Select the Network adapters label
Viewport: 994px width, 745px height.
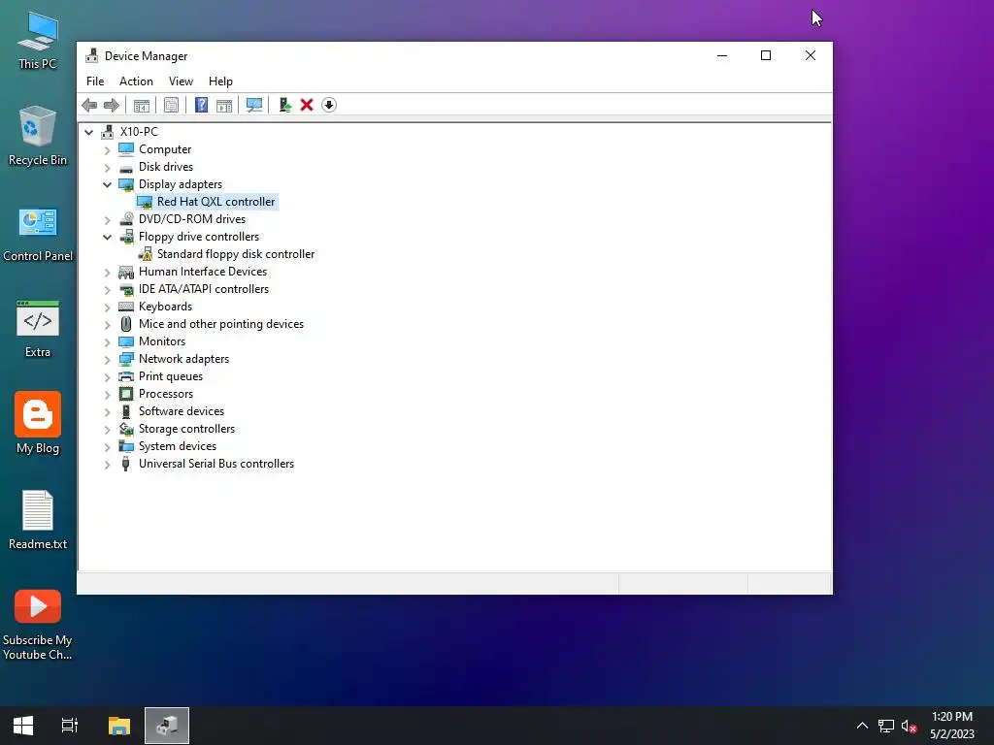click(183, 359)
